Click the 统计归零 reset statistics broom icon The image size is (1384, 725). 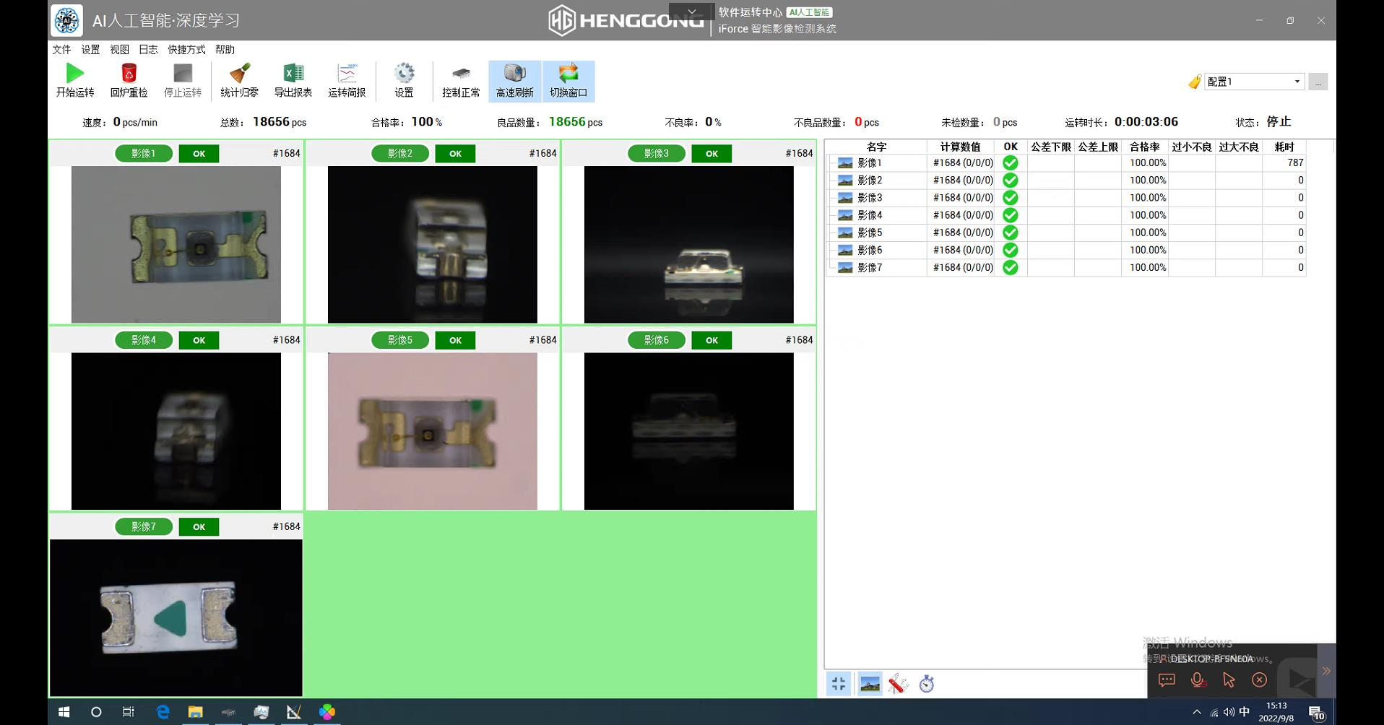click(x=239, y=74)
